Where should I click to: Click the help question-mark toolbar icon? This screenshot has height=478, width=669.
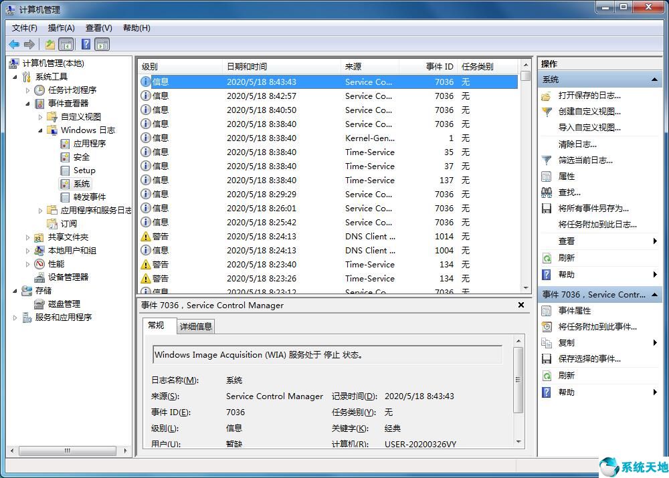(85, 44)
